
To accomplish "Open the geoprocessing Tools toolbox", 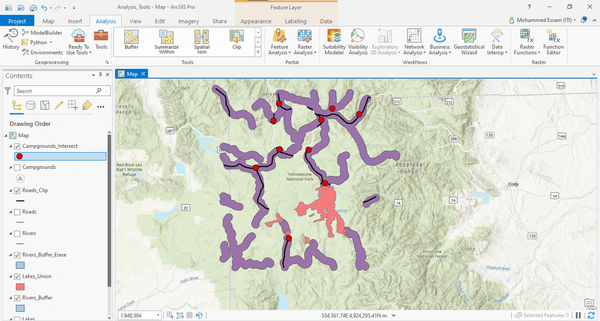I will [x=101, y=40].
